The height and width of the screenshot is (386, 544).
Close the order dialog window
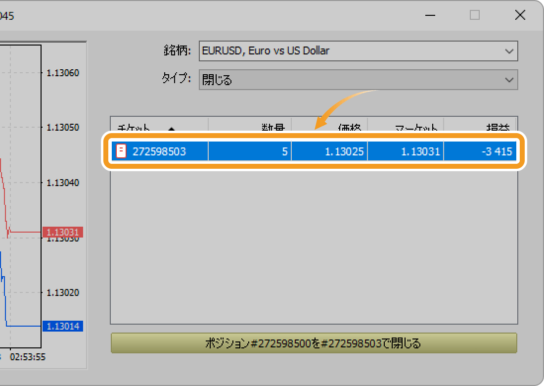click(520, 15)
